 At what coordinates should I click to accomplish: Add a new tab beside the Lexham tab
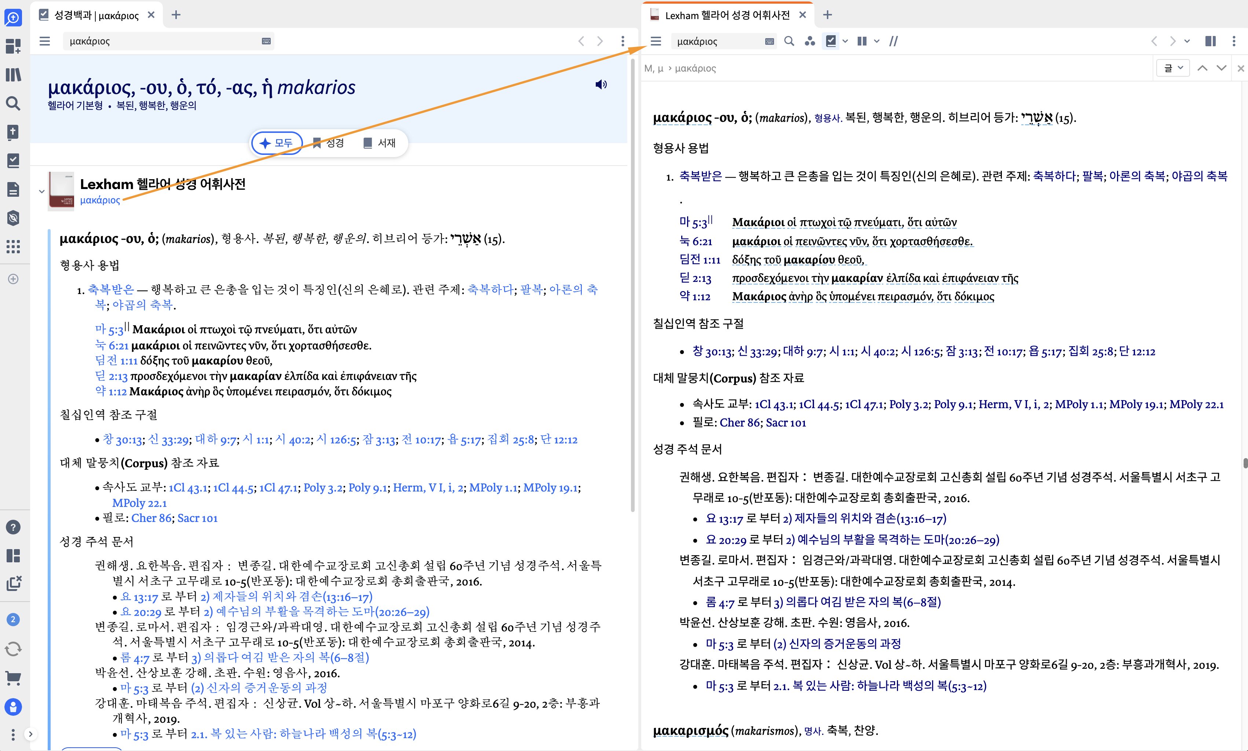(x=827, y=15)
